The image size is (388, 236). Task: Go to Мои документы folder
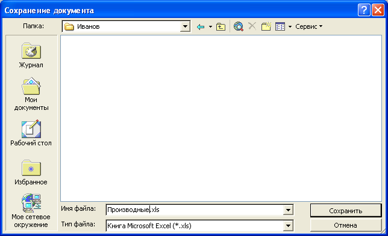coord(31,94)
